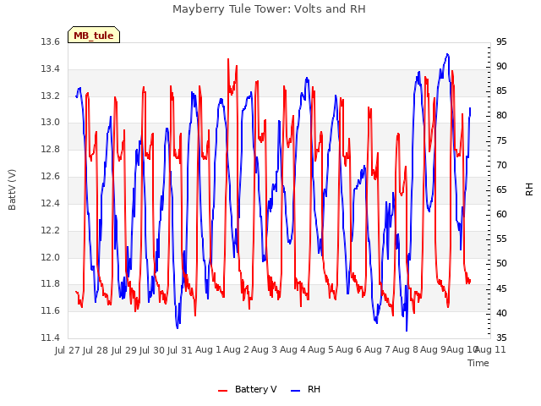This screenshot has height=406, width=541.
Task: Click the Time axis label
Action: [478, 363]
